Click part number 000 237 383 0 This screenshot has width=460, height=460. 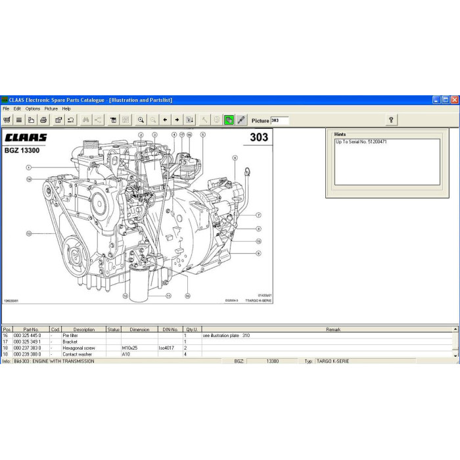[28, 348]
